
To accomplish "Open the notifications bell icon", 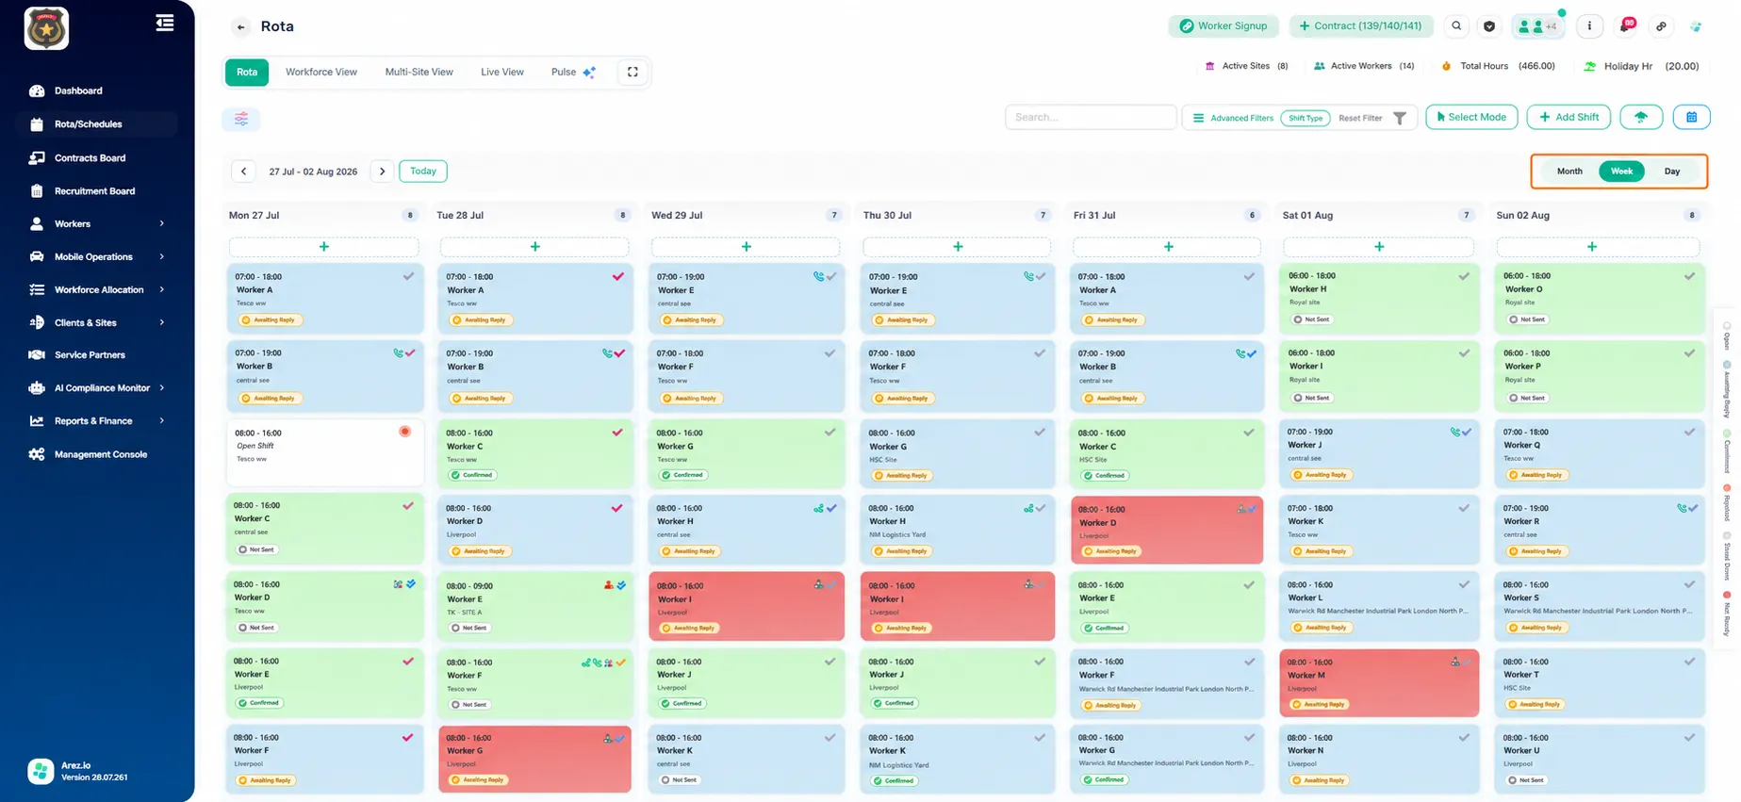I will click(x=1626, y=26).
